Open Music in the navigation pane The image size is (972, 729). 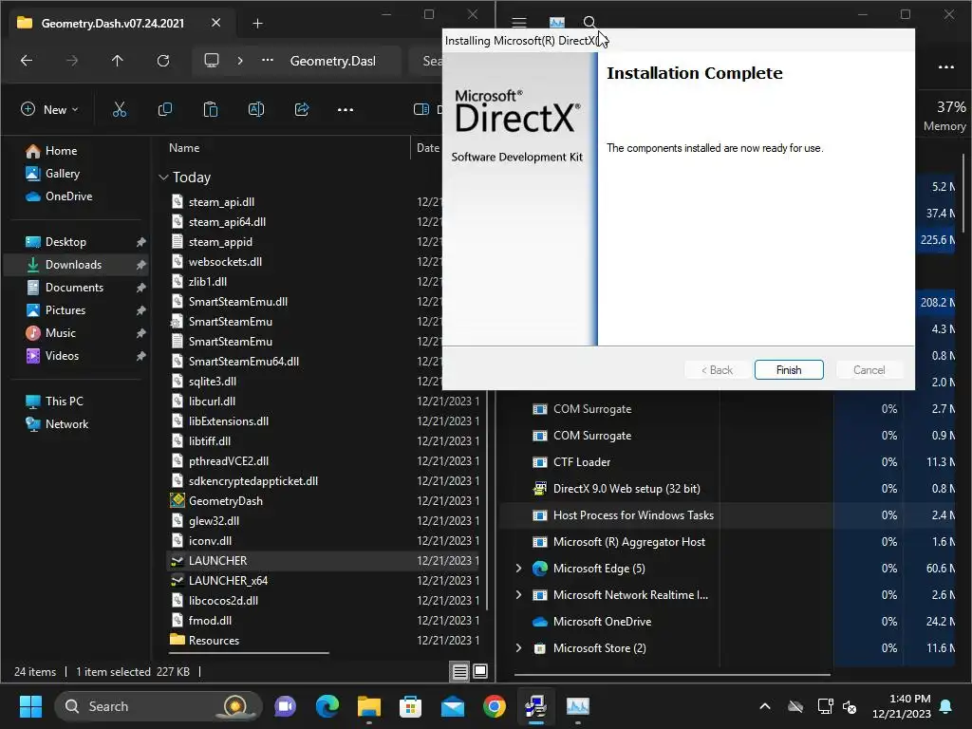coord(60,333)
